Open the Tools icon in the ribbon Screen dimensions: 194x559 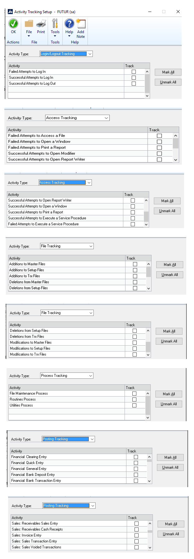click(x=55, y=23)
